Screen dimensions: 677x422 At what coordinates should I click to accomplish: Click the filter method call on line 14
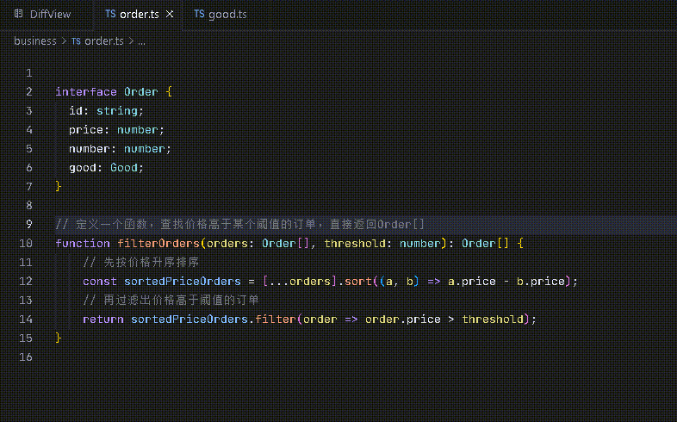(x=276, y=319)
